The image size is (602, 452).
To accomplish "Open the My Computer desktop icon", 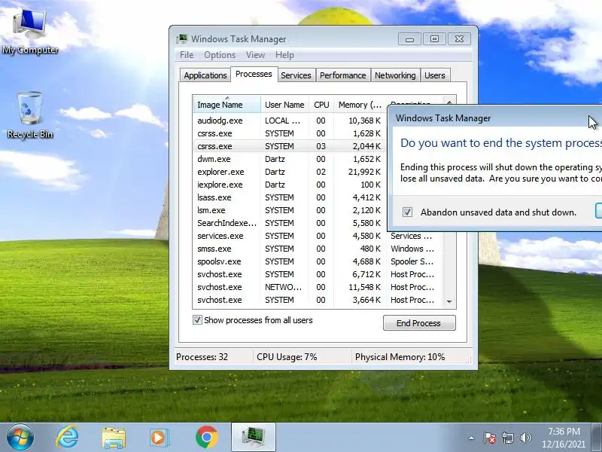I will coord(30,32).
